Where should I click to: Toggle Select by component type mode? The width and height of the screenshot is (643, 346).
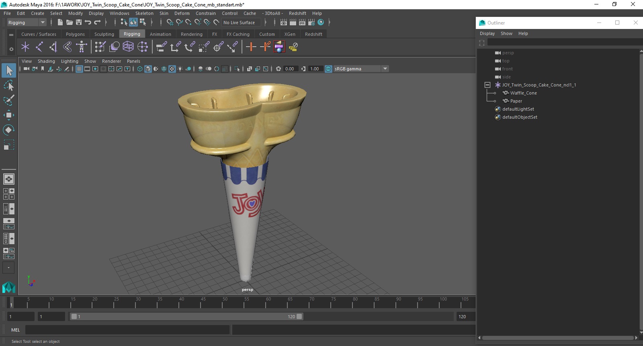[143, 23]
